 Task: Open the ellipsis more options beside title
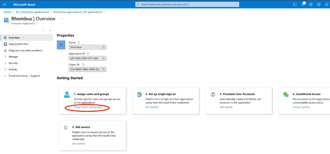pyautogui.click(x=62, y=19)
